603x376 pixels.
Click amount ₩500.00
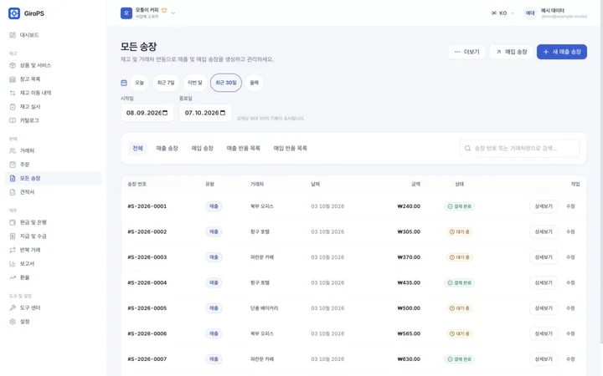click(x=409, y=308)
